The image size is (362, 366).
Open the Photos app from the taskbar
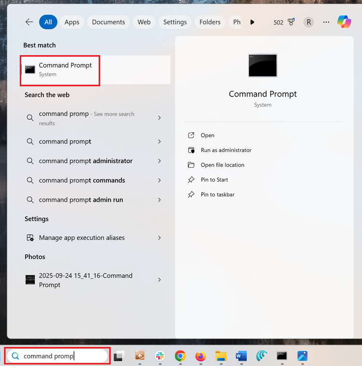click(302, 356)
